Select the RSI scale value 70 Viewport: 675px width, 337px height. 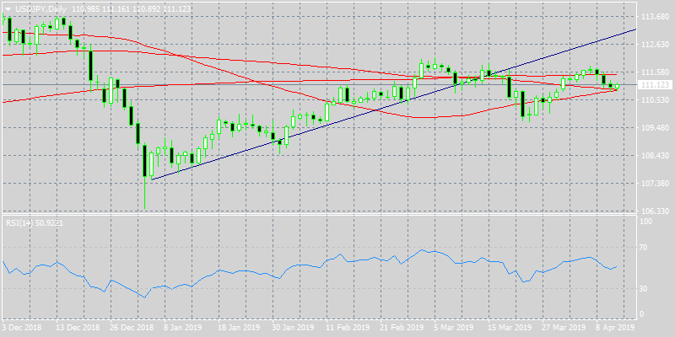pyautogui.click(x=645, y=247)
